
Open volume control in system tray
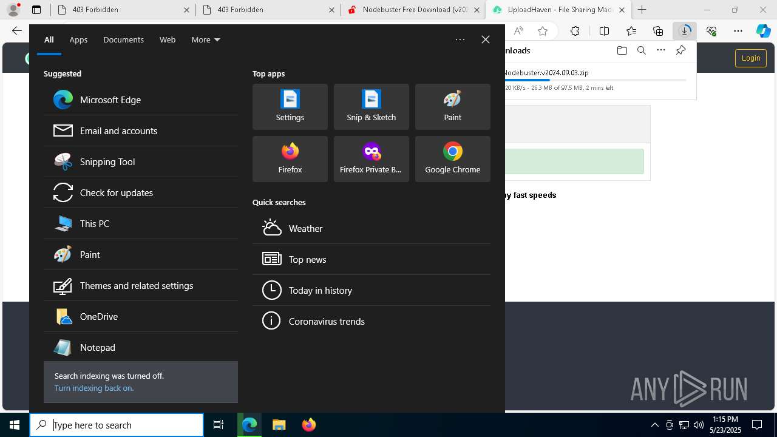[x=699, y=425]
